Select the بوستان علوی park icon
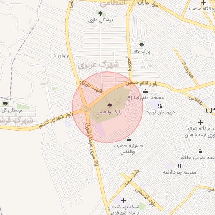Viewport: 215px width, 215px height. coord(100,14)
